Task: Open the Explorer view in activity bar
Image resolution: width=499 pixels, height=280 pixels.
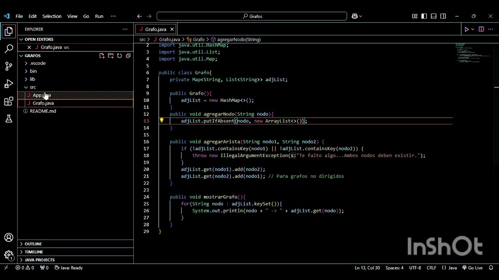Action: coord(9,31)
